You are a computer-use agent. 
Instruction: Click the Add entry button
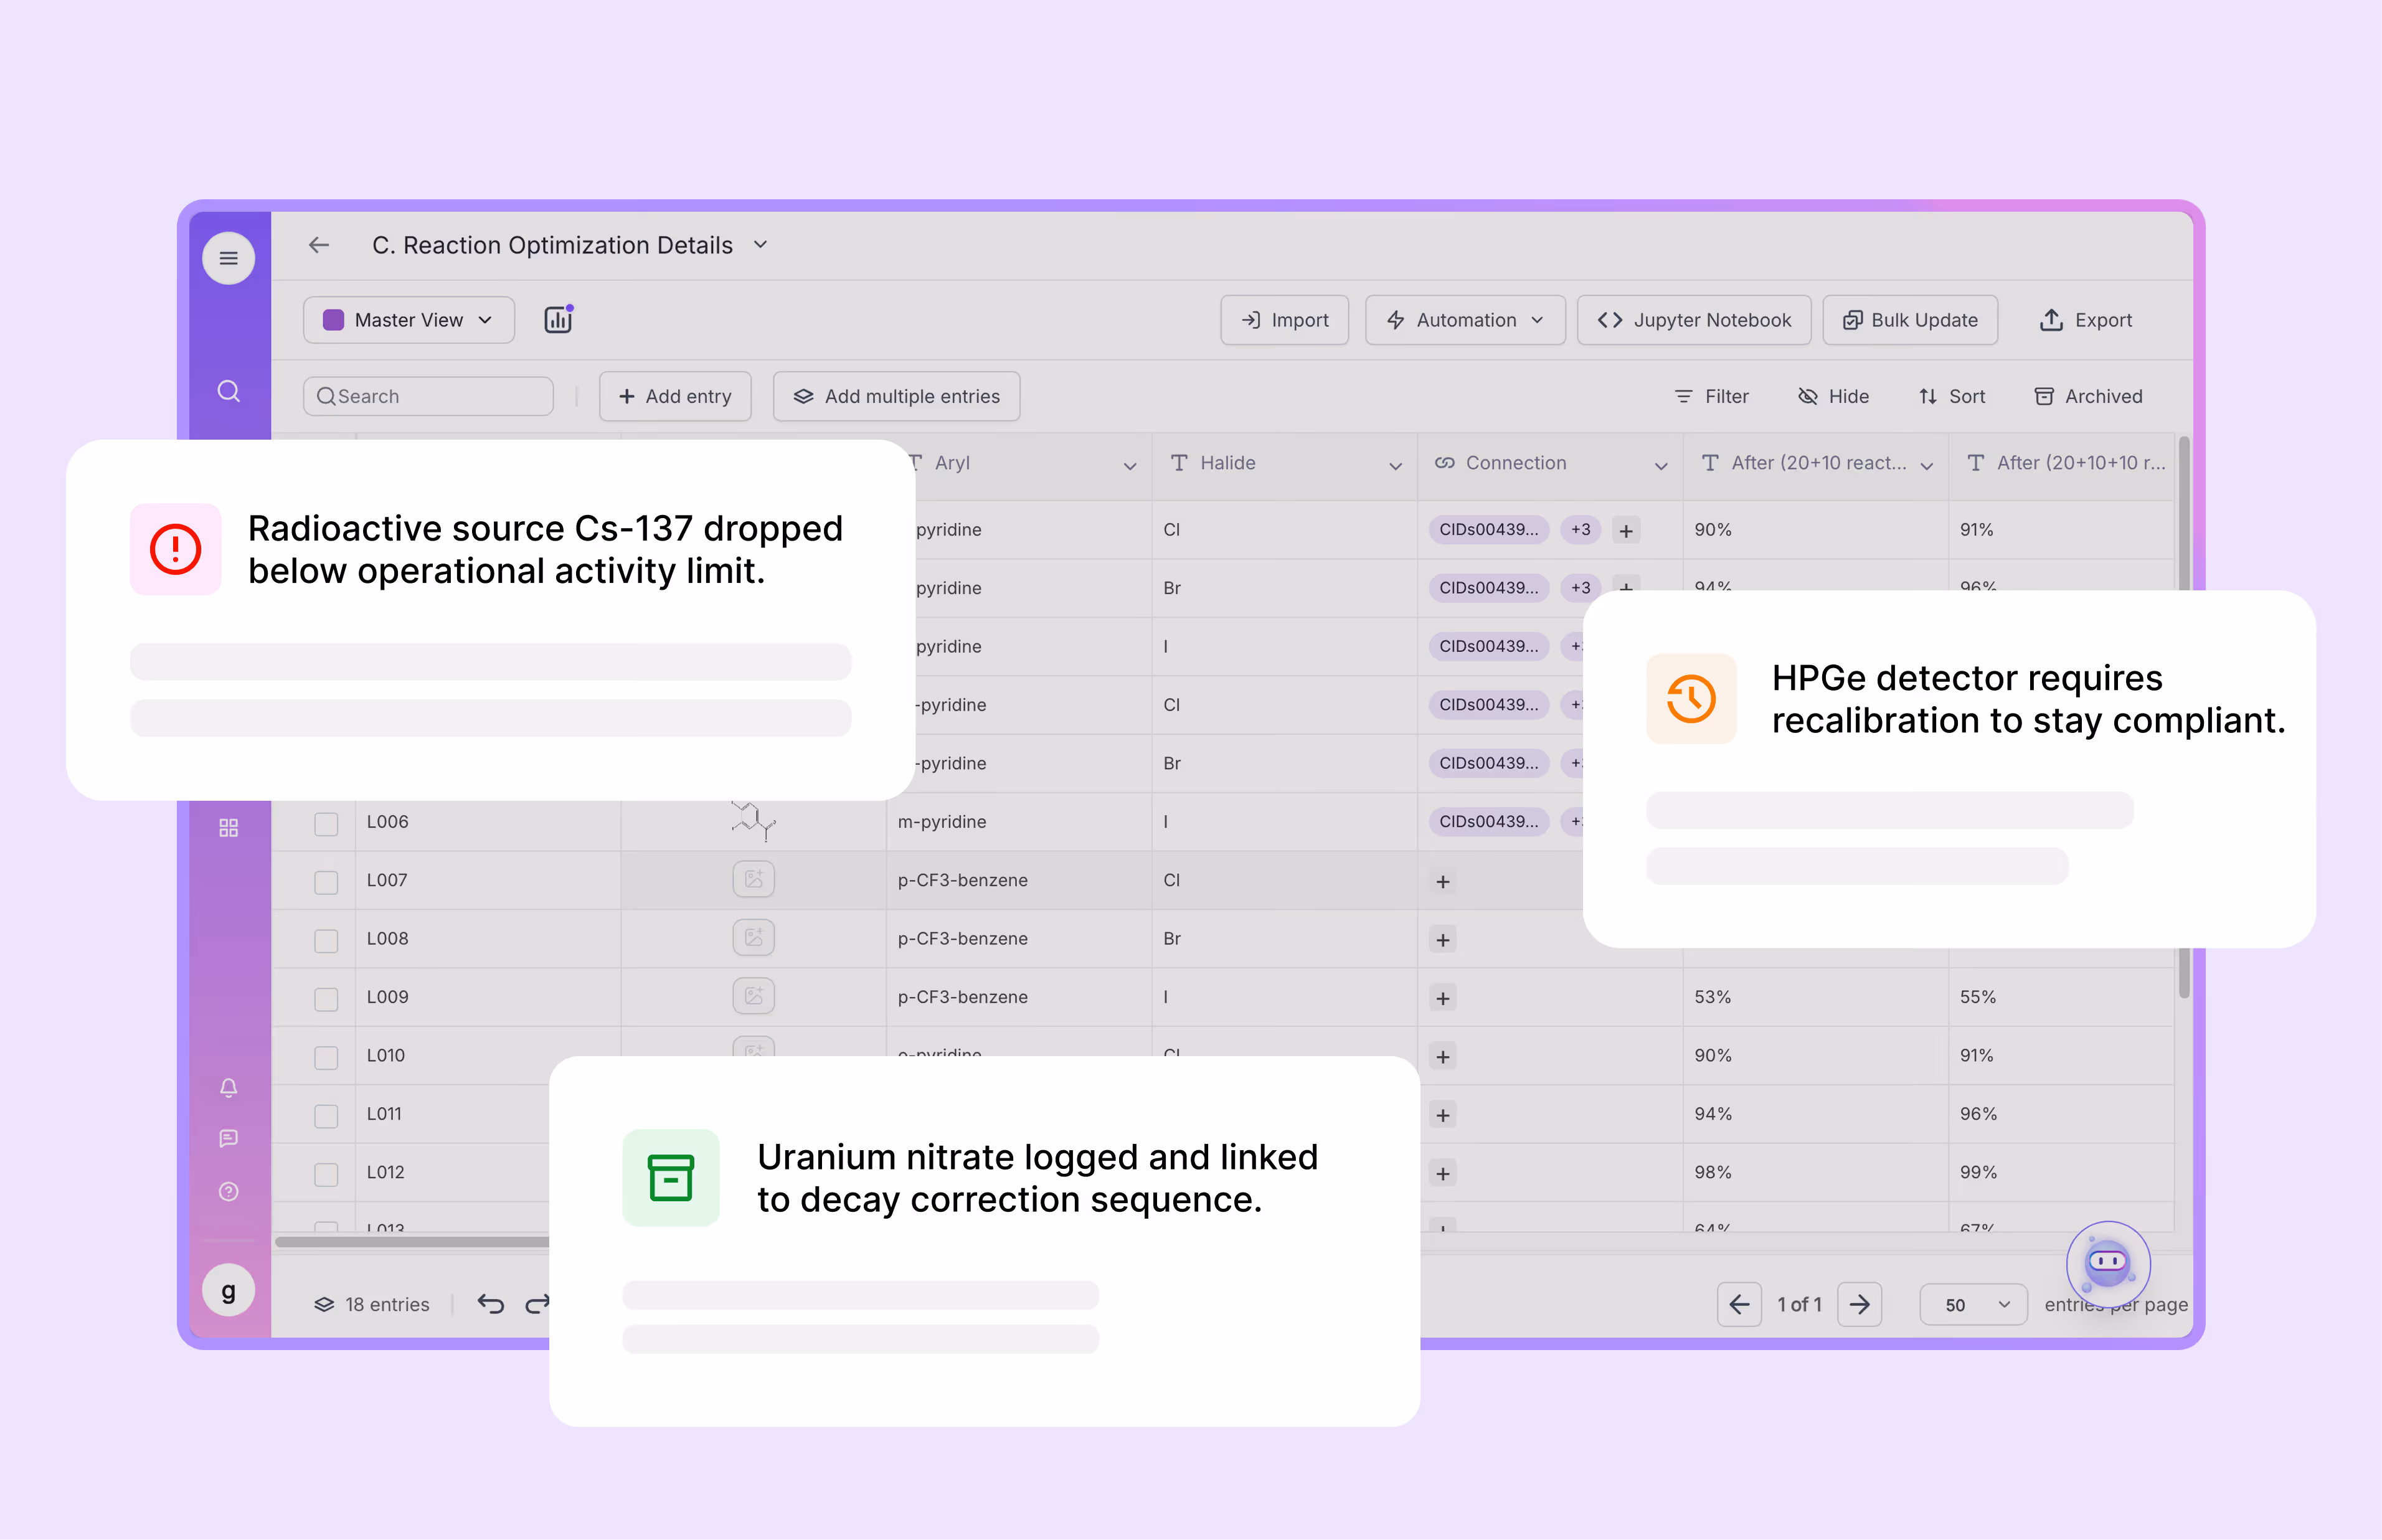(675, 396)
